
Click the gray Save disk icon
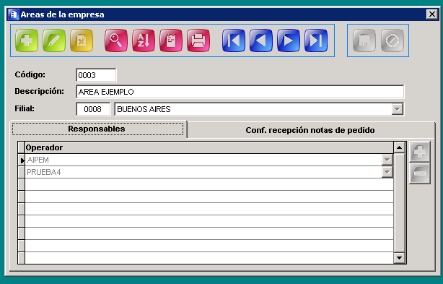[x=364, y=40]
